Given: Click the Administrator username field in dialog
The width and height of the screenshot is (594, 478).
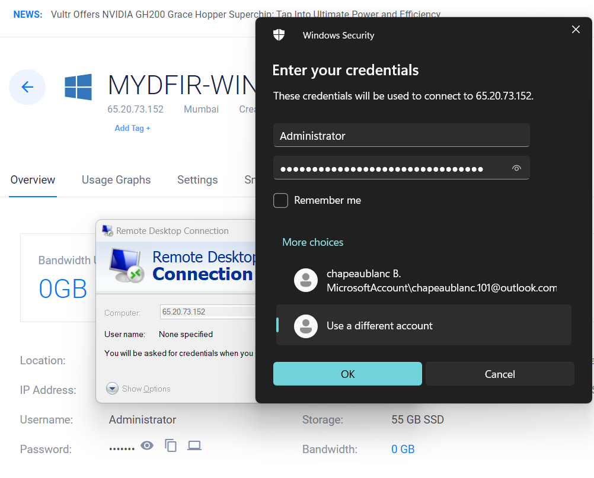Looking at the screenshot, I should coord(401,135).
